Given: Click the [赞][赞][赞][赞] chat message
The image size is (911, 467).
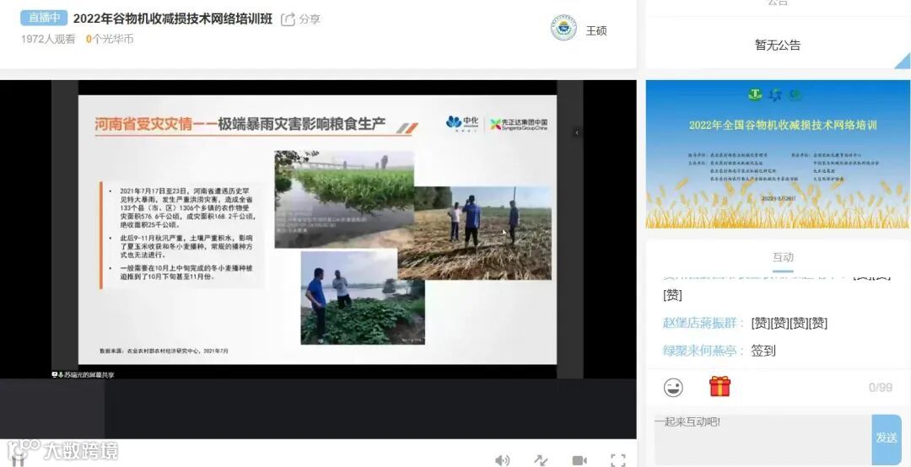Looking at the screenshot, I should (789, 323).
